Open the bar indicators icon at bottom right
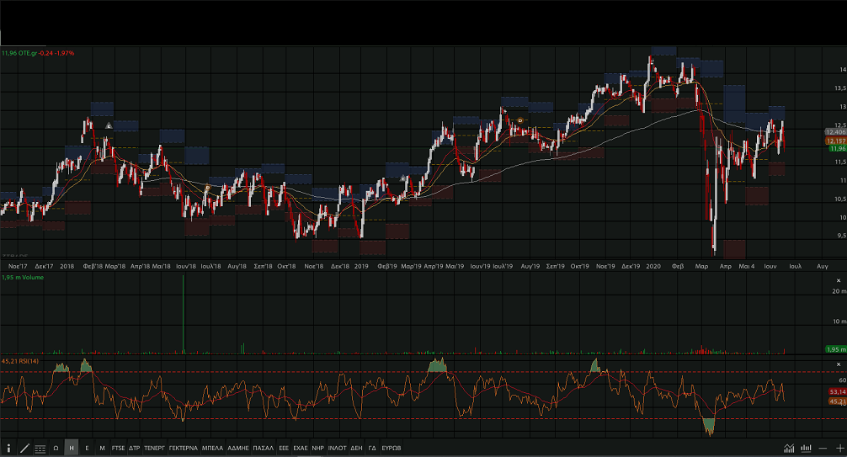 click(806, 449)
